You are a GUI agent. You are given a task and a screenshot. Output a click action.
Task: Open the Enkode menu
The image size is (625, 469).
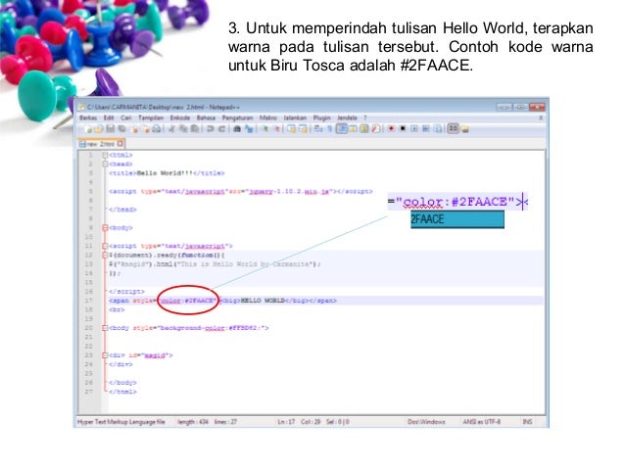(180, 117)
